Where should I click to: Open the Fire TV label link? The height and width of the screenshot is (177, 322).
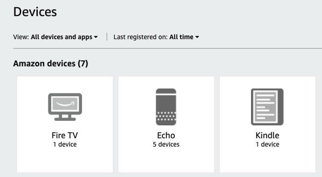click(65, 135)
